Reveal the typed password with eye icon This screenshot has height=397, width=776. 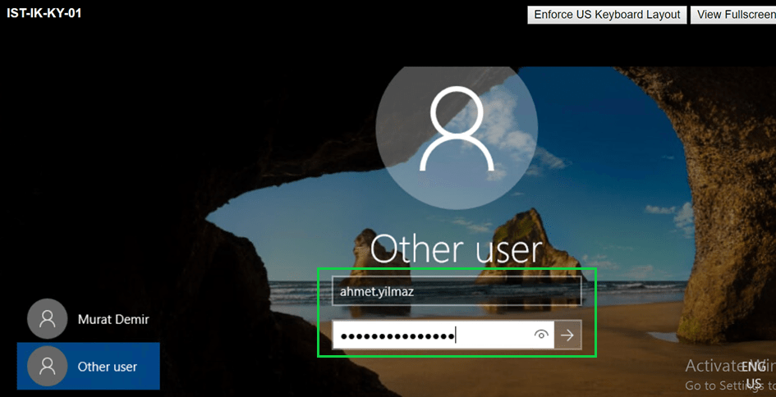point(540,335)
